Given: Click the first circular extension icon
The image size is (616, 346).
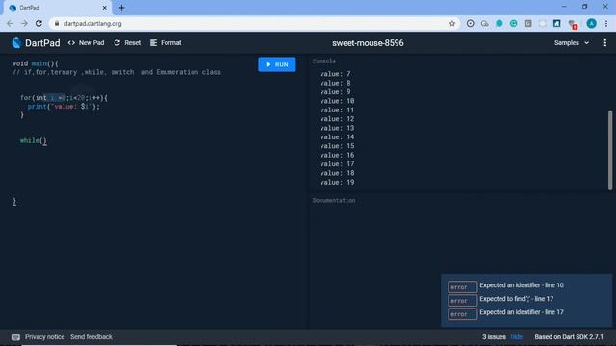Looking at the screenshot, I should coord(470,23).
